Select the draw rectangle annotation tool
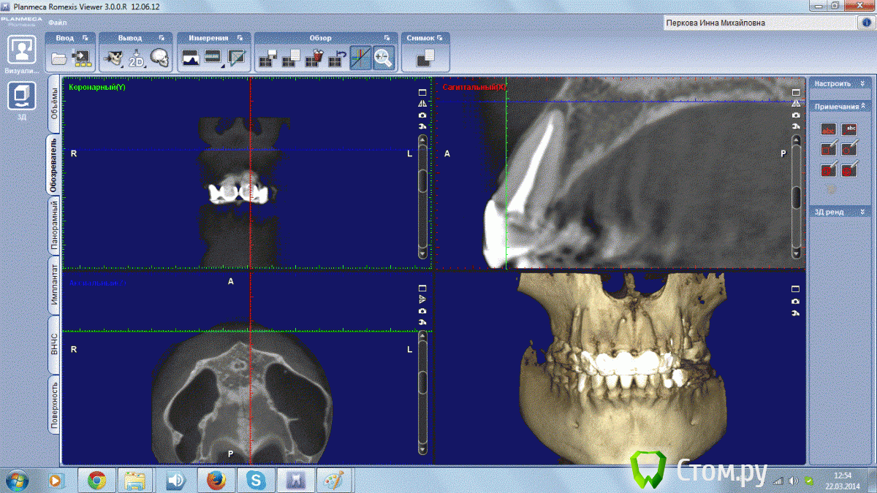This screenshot has width=877, height=493. 828,150
